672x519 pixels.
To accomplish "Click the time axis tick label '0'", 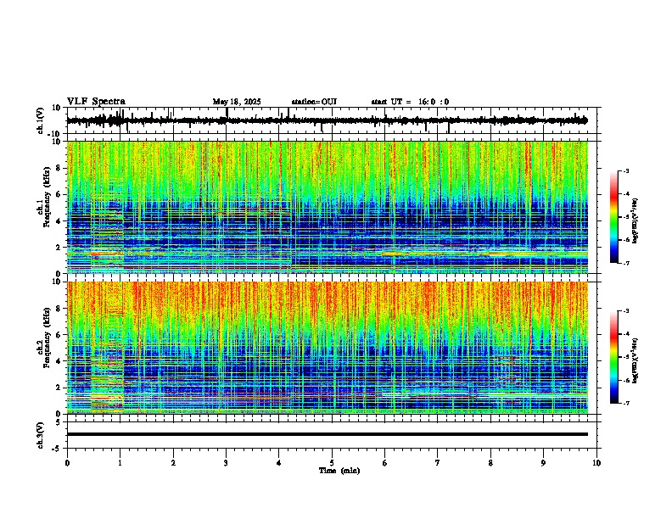I will click(x=67, y=463).
